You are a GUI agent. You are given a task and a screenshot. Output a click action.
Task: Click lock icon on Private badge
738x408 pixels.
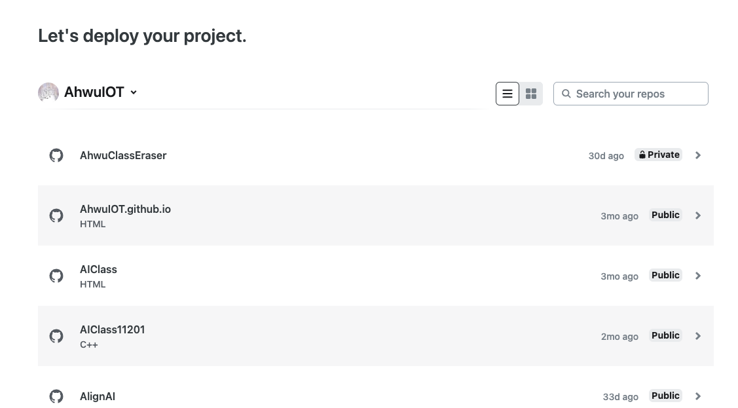pyautogui.click(x=642, y=155)
